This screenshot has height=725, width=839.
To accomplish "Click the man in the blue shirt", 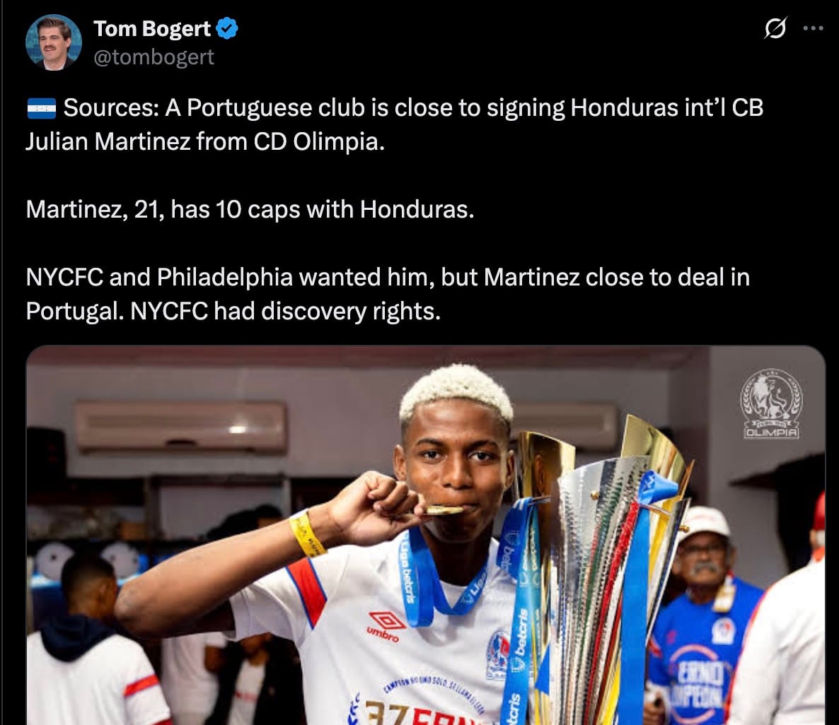I will [x=701, y=615].
